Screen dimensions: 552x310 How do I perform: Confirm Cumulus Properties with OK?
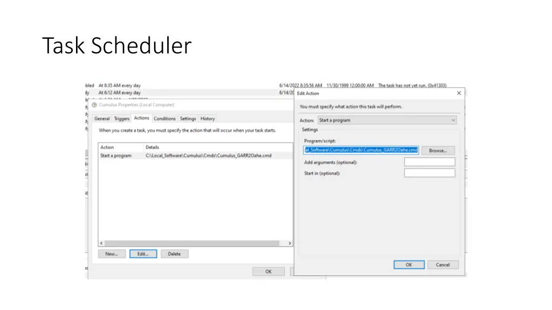pos(268,272)
